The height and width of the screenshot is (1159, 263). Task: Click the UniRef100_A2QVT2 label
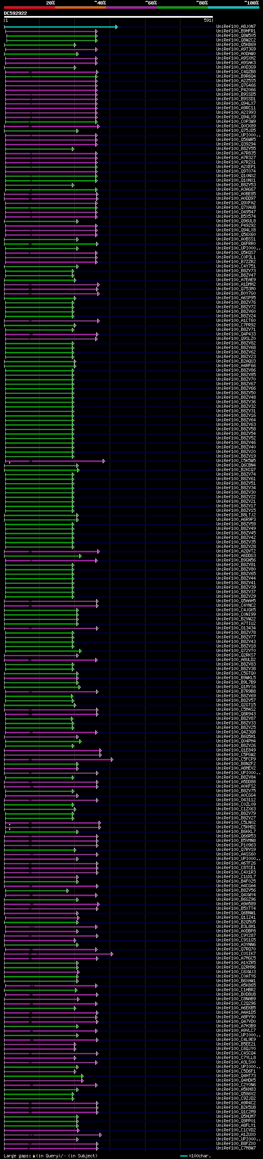tap(236, 551)
